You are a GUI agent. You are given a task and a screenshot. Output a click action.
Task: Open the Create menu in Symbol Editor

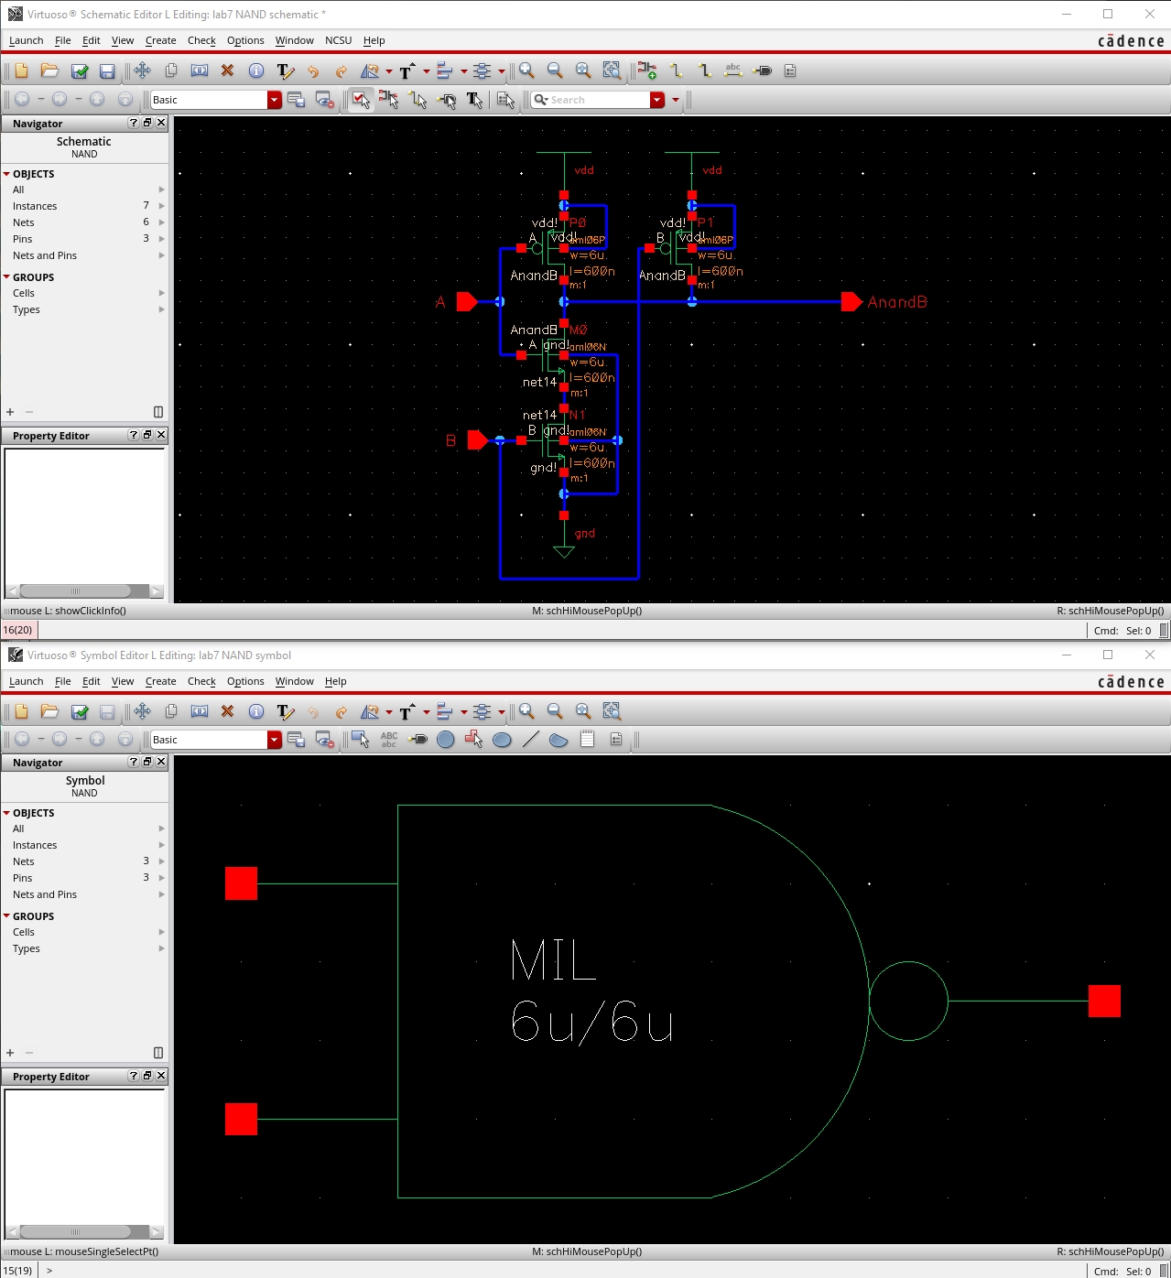160,681
